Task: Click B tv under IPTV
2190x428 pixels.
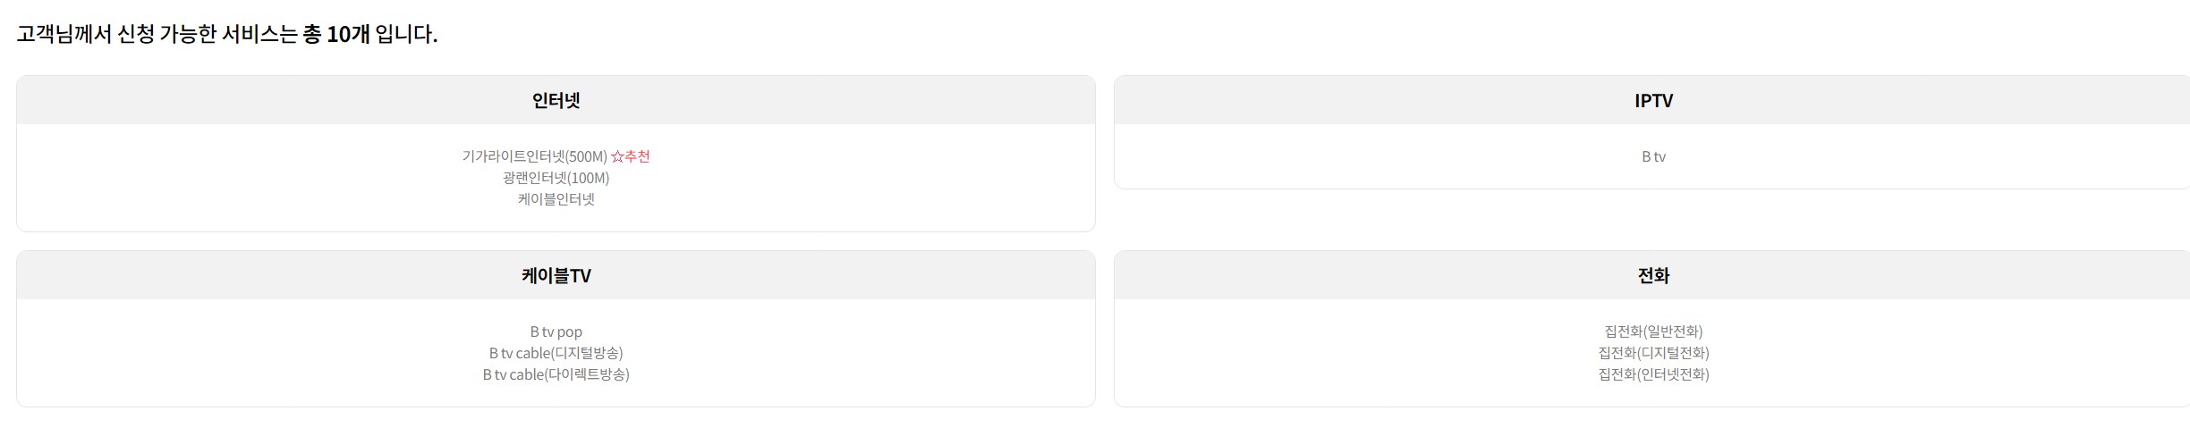Action: coord(1652,156)
